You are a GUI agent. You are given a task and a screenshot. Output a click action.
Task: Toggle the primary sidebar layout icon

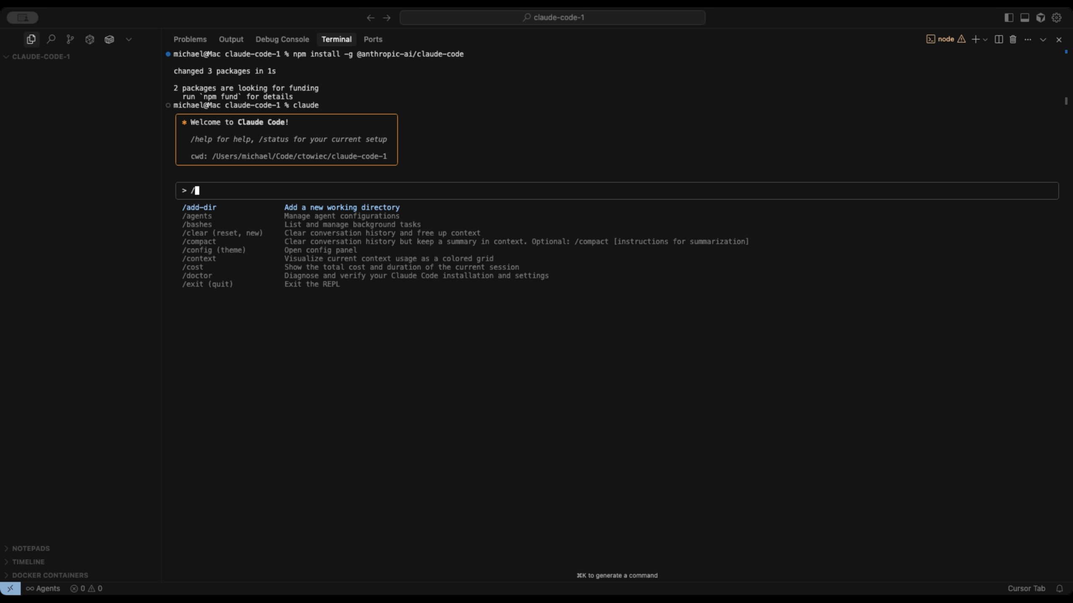coord(1008,18)
